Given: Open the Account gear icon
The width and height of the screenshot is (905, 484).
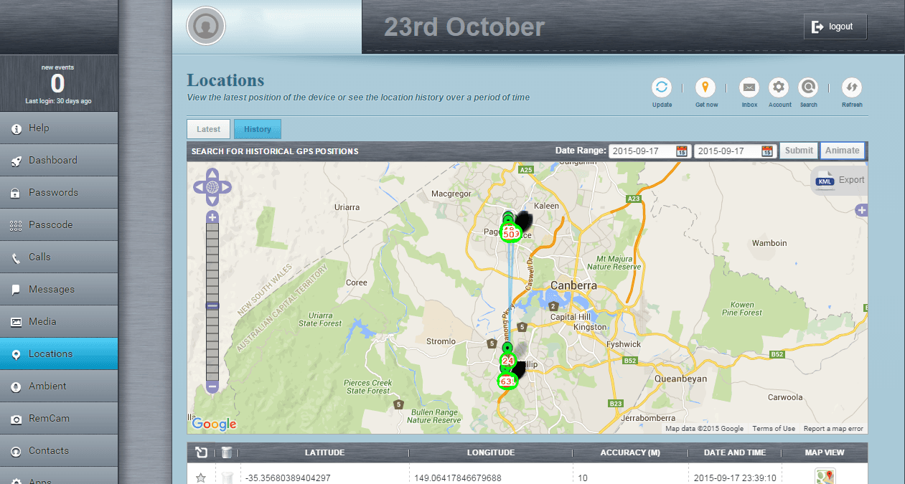Looking at the screenshot, I should tap(779, 87).
